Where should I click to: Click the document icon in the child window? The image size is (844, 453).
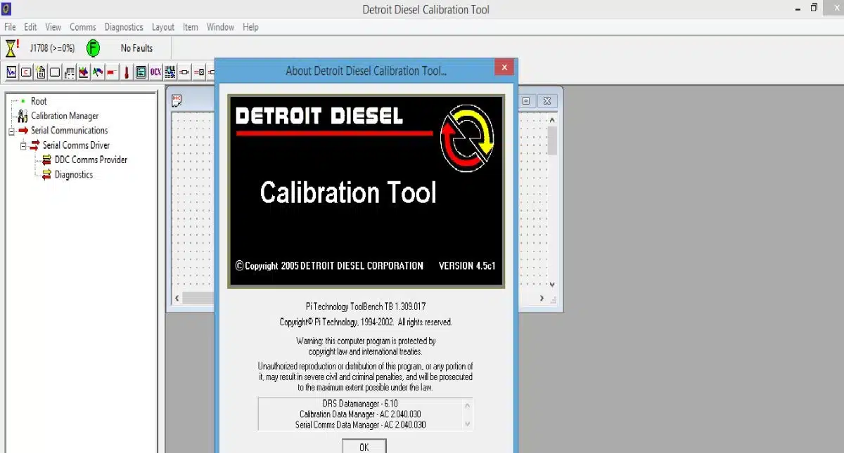(x=177, y=100)
